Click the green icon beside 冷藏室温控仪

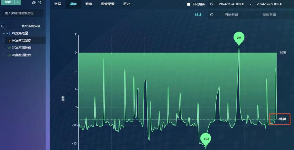point(10,55)
